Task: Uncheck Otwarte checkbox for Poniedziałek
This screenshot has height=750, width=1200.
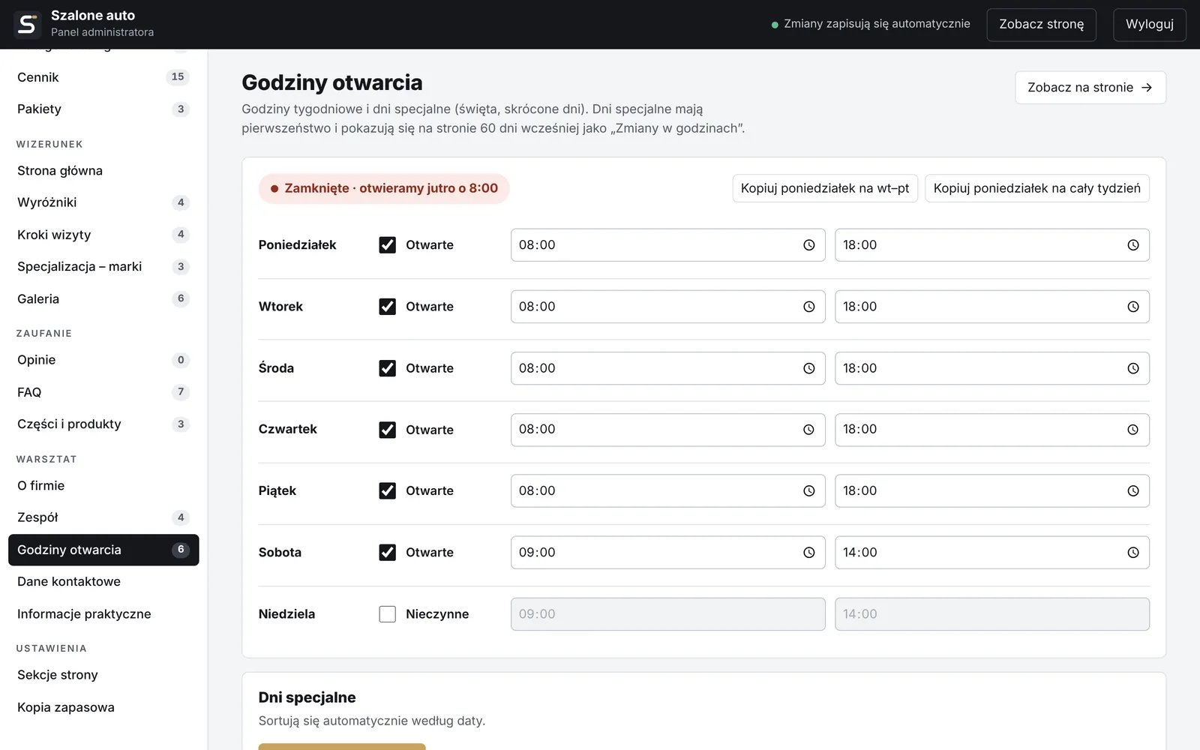Action: click(x=387, y=245)
